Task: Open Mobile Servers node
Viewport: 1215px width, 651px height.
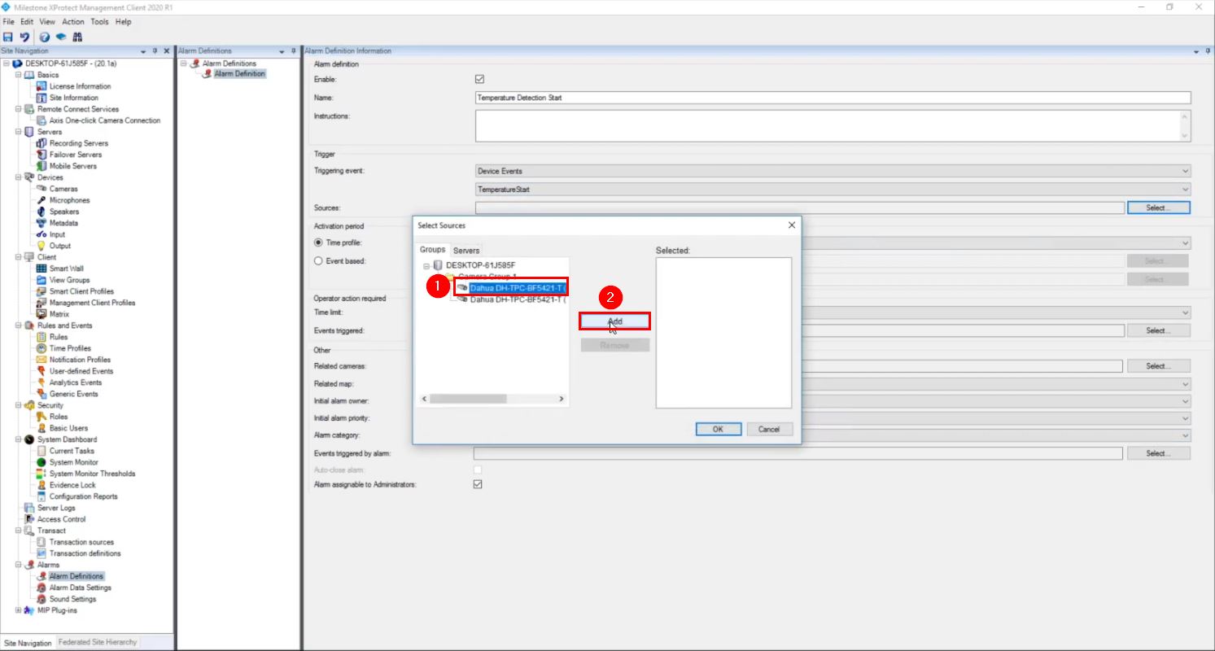Action: click(x=72, y=166)
